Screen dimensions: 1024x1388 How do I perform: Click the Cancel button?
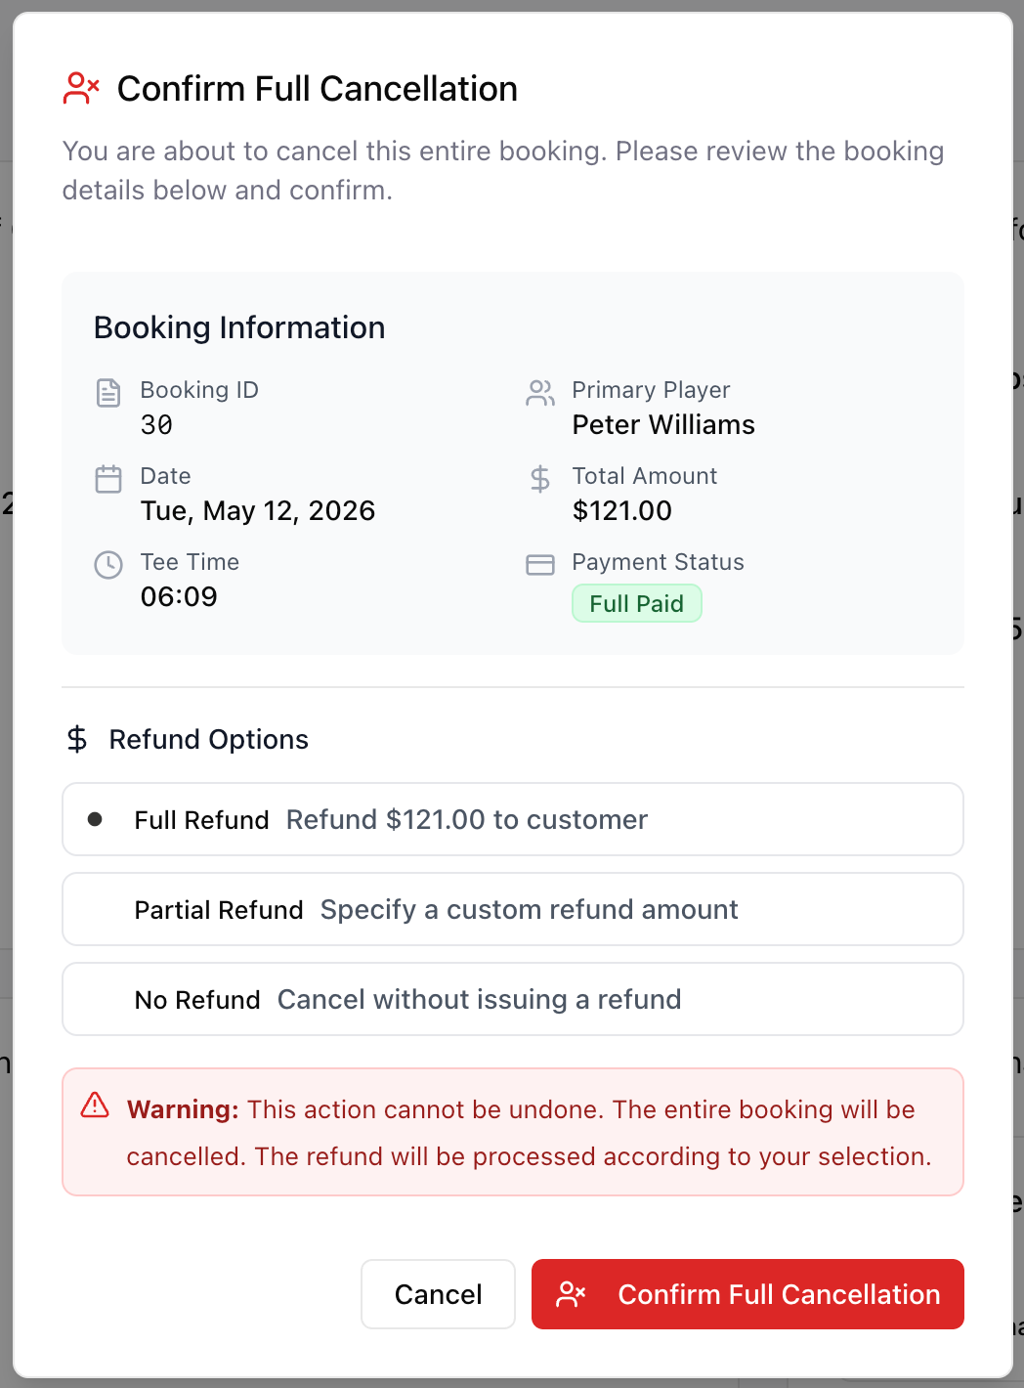[438, 1294]
